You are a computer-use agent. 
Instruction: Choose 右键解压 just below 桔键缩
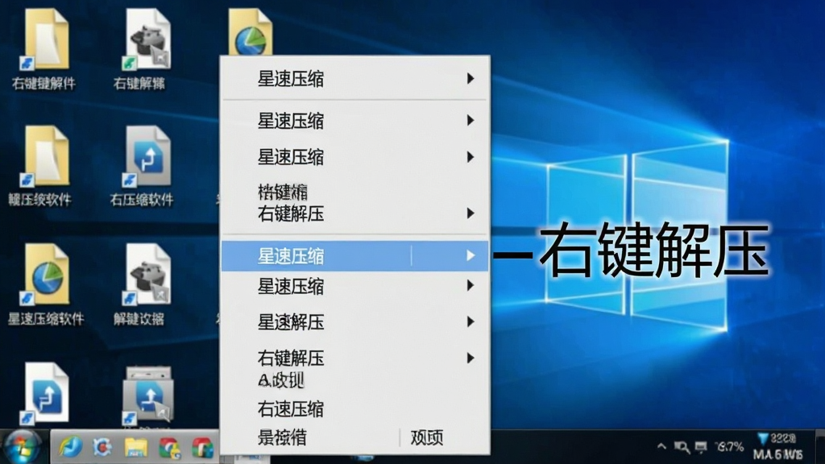pyautogui.click(x=355, y=213)
